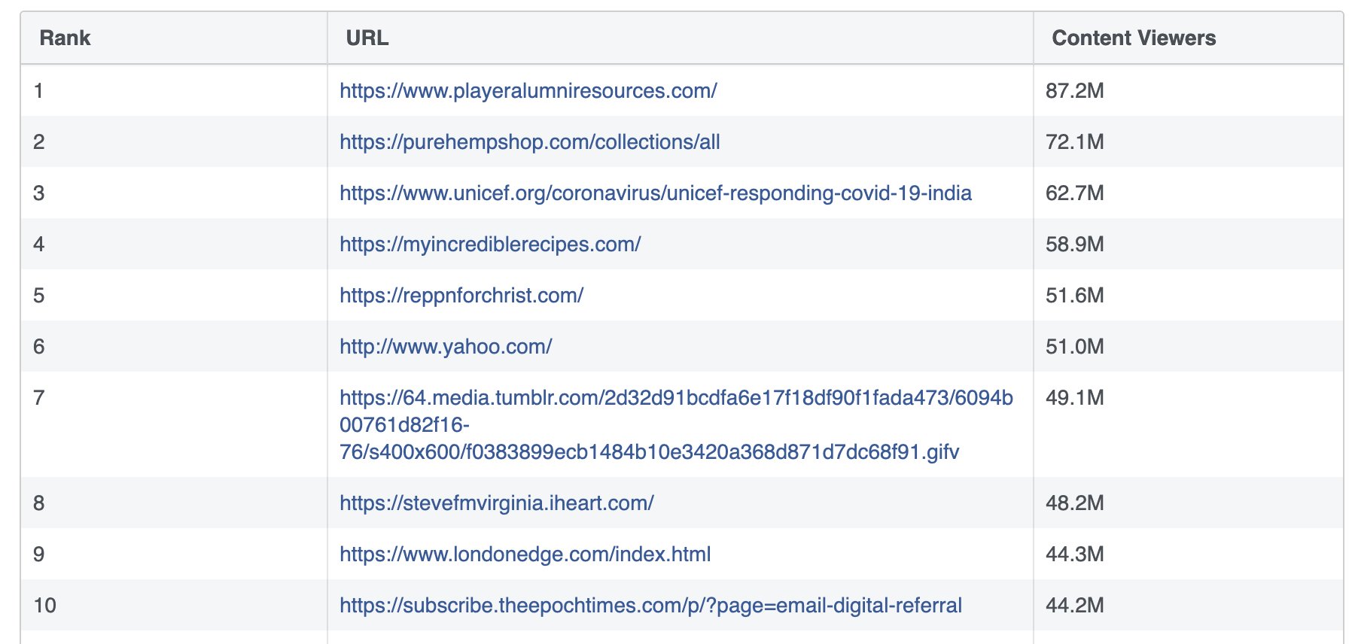
Task: Click the Epoch Times subscribe link
Action: (x=650, y=606)
